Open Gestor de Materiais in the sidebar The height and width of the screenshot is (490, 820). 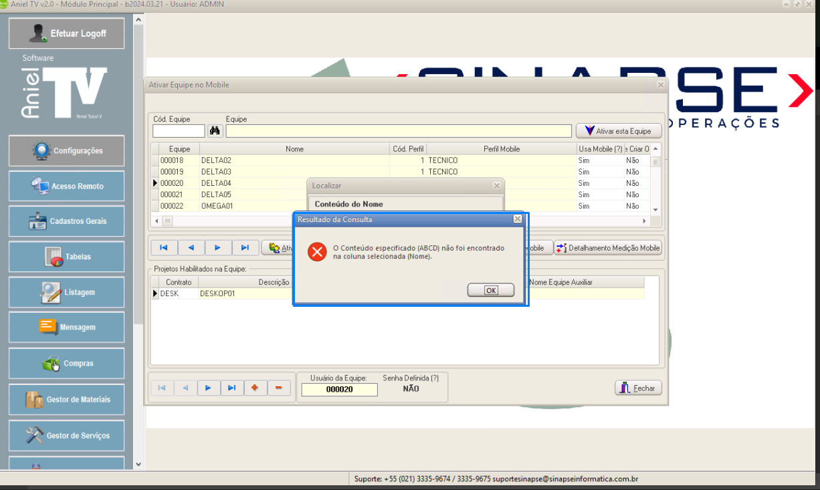pos(66,400)
